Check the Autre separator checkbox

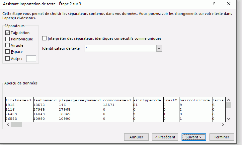[8, 59]
